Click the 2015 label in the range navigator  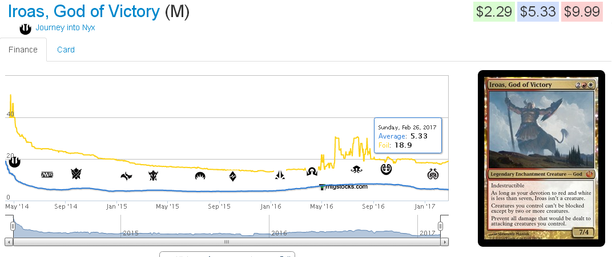131,233
